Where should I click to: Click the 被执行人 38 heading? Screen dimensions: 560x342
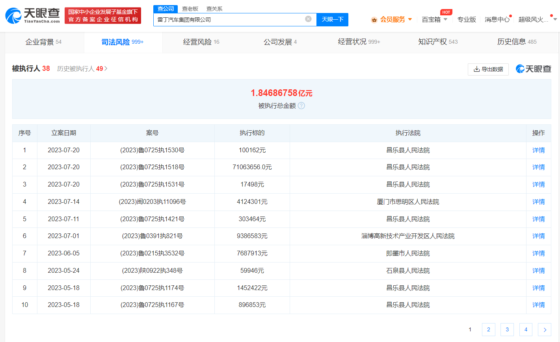click(31, 68)
